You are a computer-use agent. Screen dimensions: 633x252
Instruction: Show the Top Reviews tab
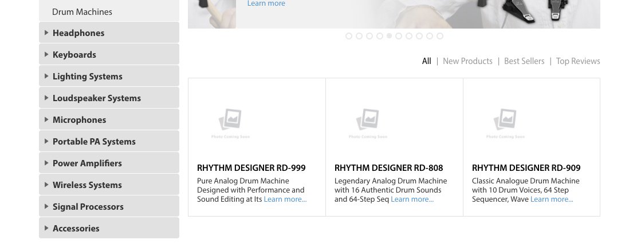(x=578, y=61)
